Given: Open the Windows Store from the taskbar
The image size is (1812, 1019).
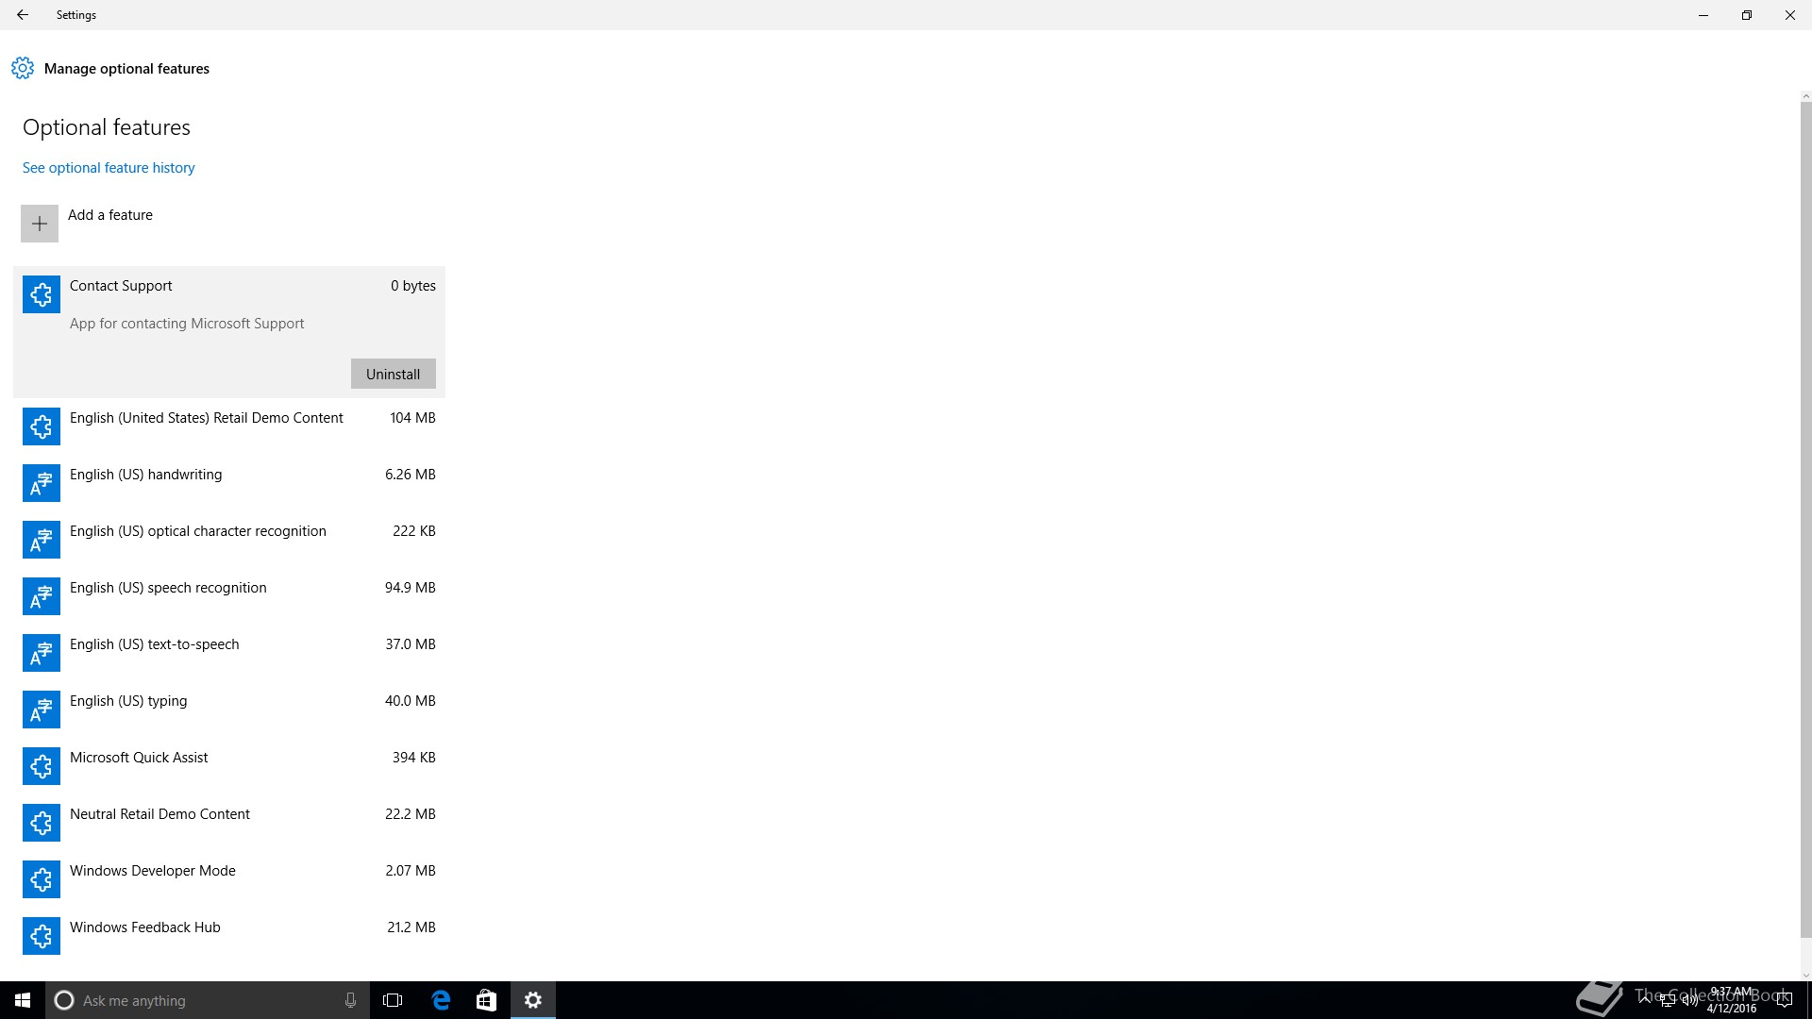Looking at the screenshot, I should (x=486, y=1000).
